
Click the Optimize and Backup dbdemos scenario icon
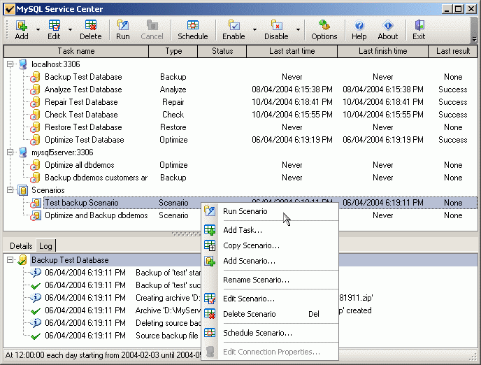click(x=36, y=215)
